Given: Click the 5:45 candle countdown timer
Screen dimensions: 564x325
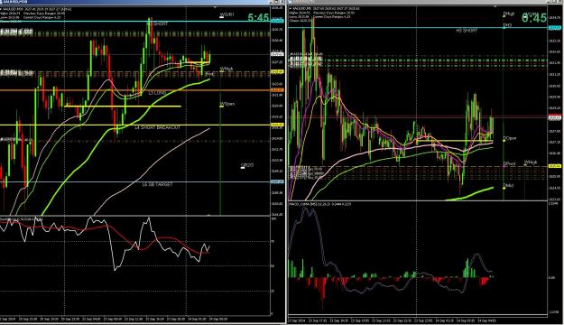Looking at the screenshot, I should (258, 17).
